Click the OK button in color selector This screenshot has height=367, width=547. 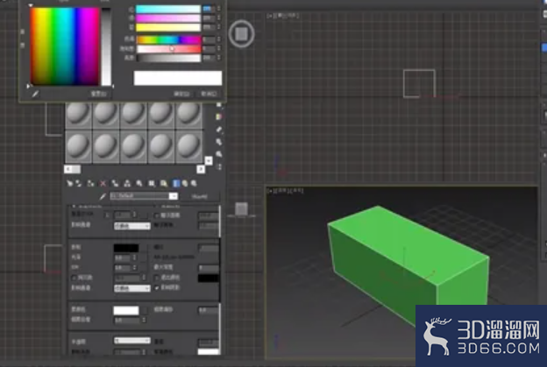pyautogui.click(x=181, y=94)
